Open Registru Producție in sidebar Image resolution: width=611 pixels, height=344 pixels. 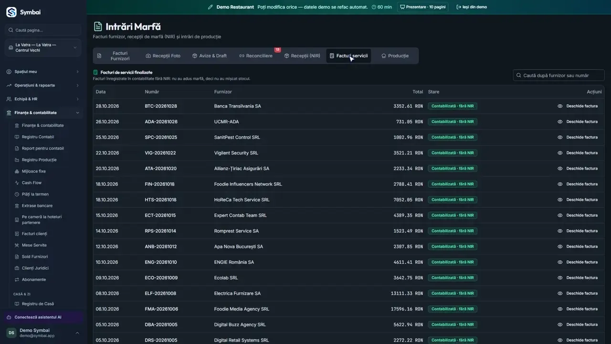click(39, 160)
